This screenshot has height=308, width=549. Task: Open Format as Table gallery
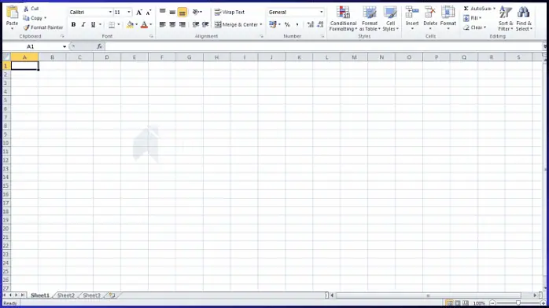coord(370,19)
